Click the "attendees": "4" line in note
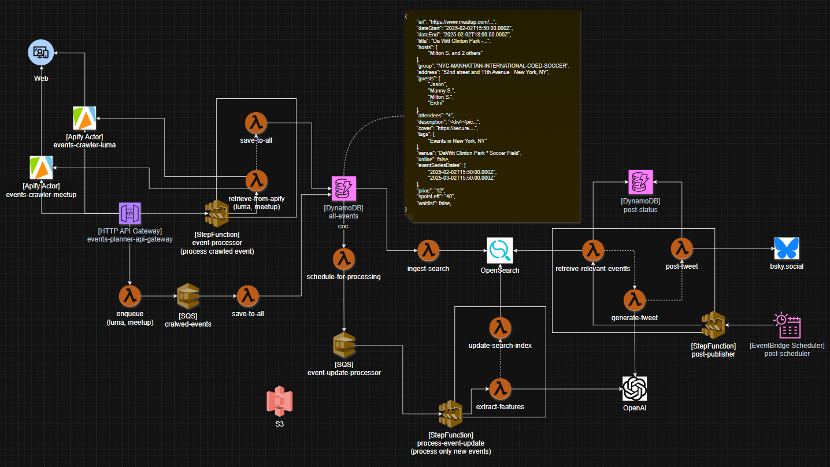Screen dimensions: 830x467 point(435,116)
